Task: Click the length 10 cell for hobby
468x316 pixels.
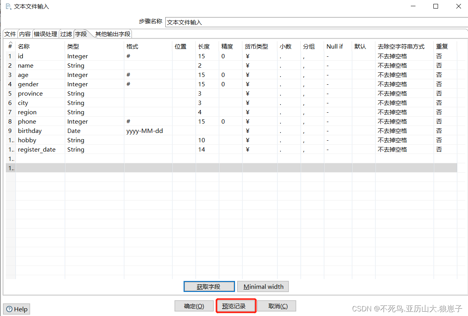Action: 207,140
